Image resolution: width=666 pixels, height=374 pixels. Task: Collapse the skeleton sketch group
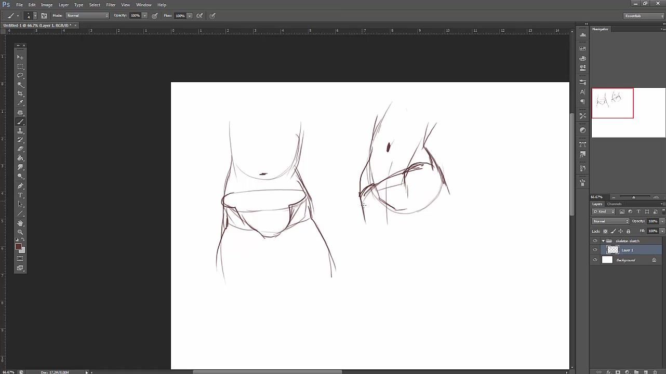tap(603, 241)
